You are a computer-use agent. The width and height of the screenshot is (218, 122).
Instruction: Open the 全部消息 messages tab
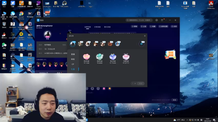tap(88, 27)
